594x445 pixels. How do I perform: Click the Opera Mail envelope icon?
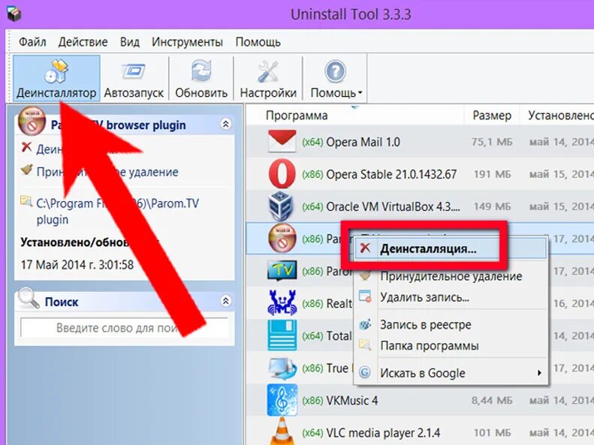282,141
